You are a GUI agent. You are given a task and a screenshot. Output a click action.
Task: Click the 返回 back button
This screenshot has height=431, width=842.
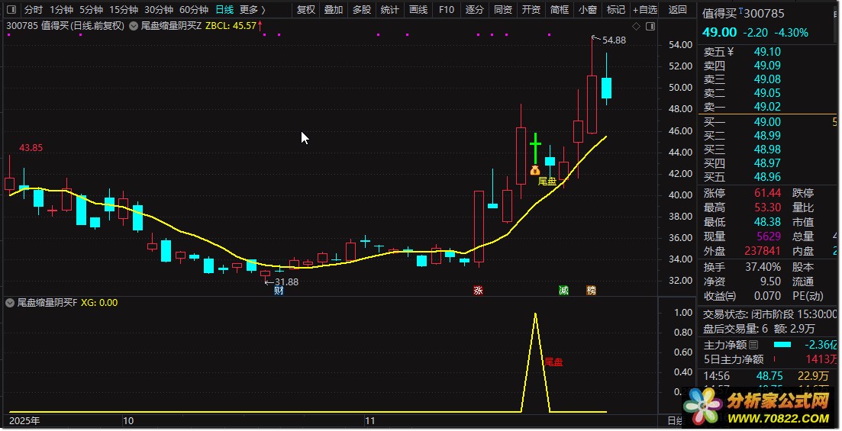pos(677,10)
